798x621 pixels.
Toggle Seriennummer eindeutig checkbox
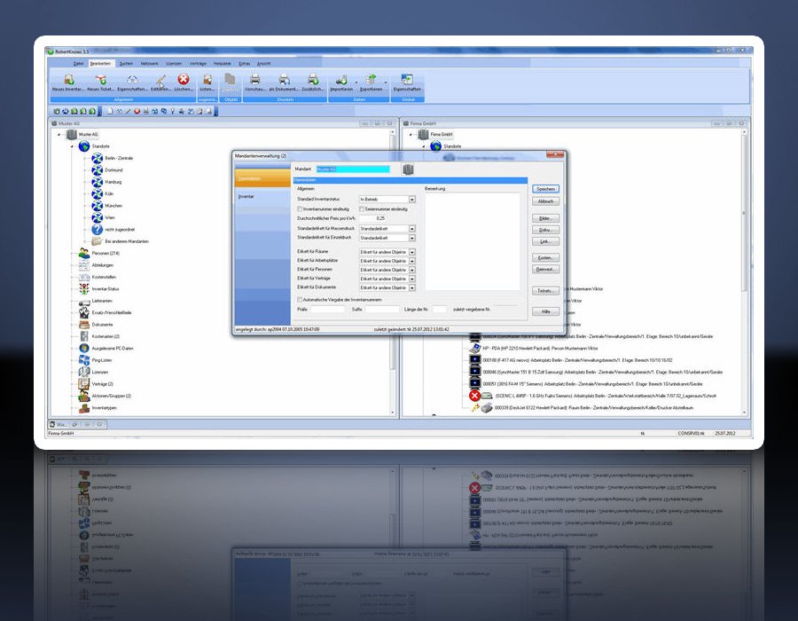[362, 209]
